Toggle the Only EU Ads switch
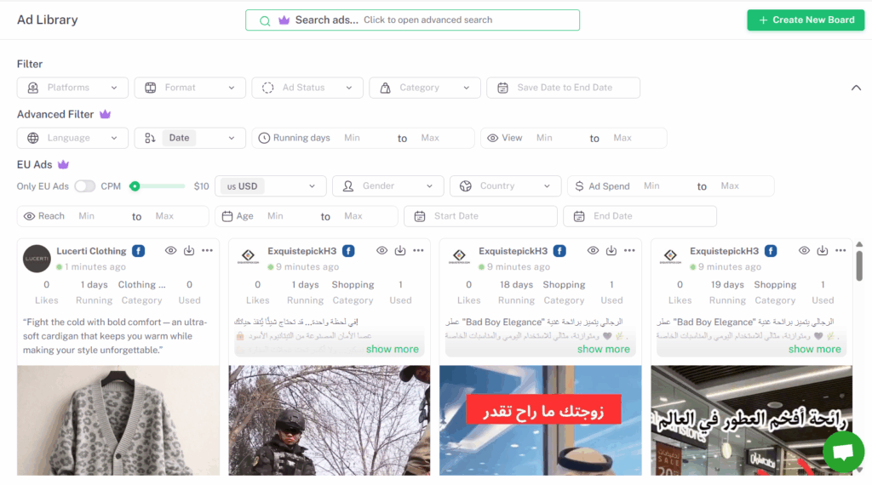 click(84, 186)
